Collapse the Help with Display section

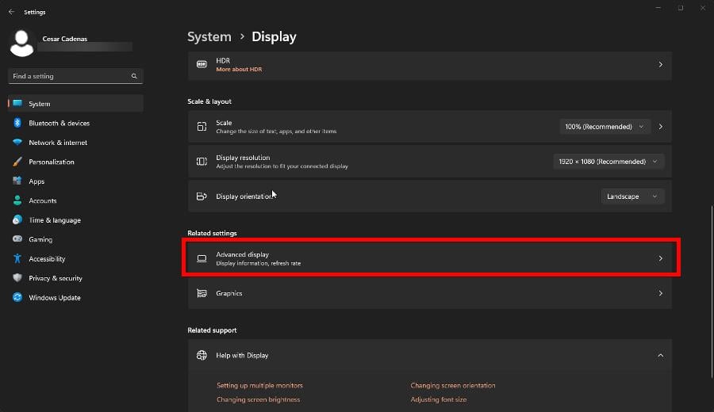pyautogui.click(x=660, y=355)
